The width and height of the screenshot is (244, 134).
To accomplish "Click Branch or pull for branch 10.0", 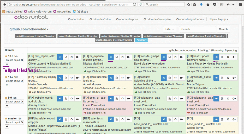I will [x=14, y=60].
